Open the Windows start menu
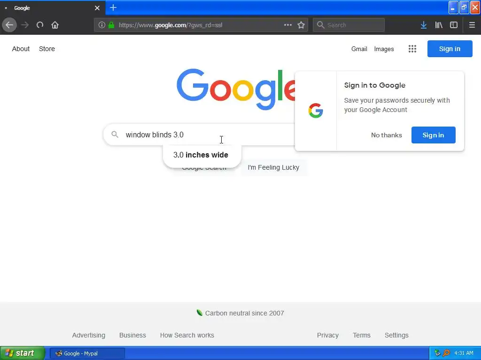The image size is (481, 360). tap(22, 353)
